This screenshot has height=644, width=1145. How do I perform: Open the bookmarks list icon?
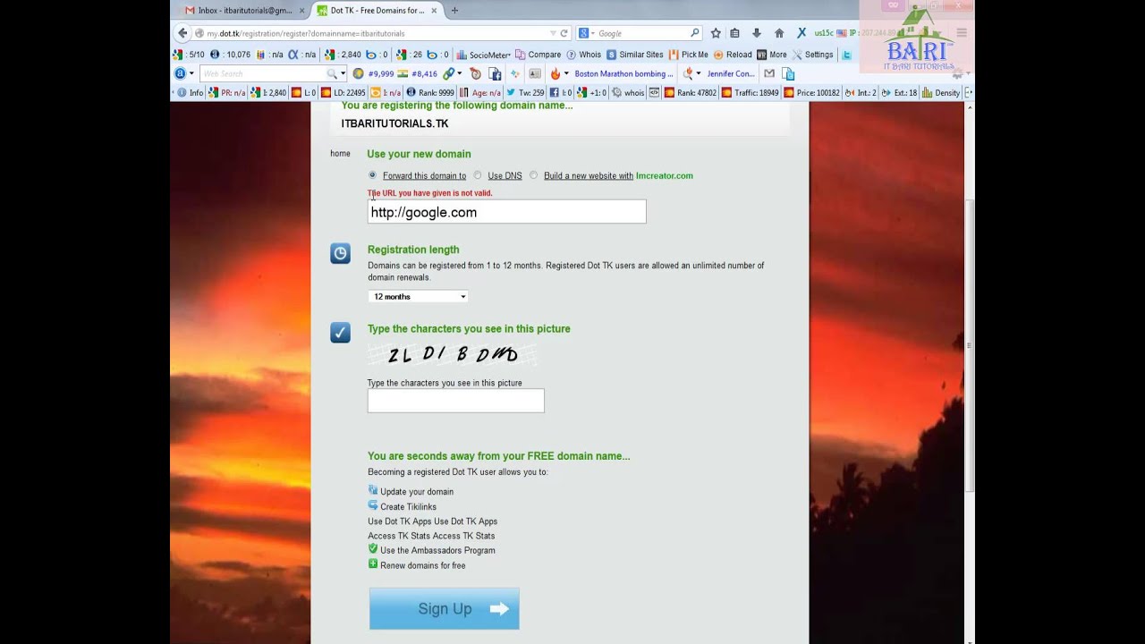(x=735, y=33)
